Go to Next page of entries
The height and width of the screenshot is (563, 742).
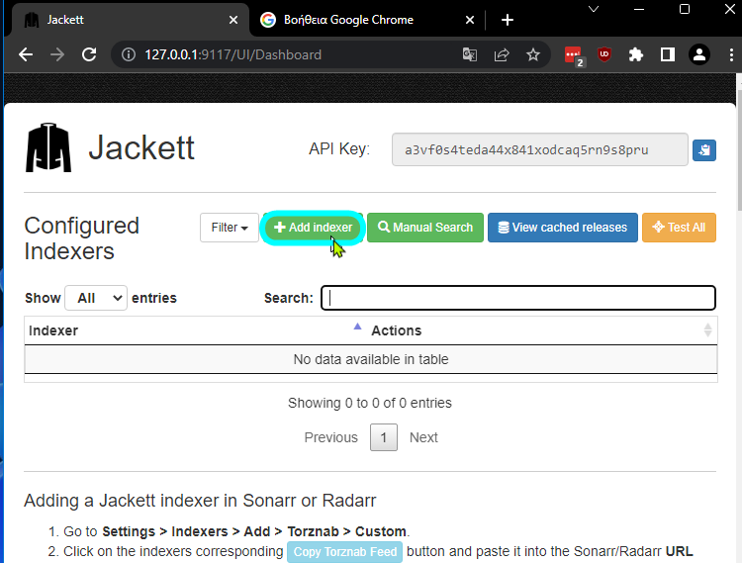(x=423, y=437)
